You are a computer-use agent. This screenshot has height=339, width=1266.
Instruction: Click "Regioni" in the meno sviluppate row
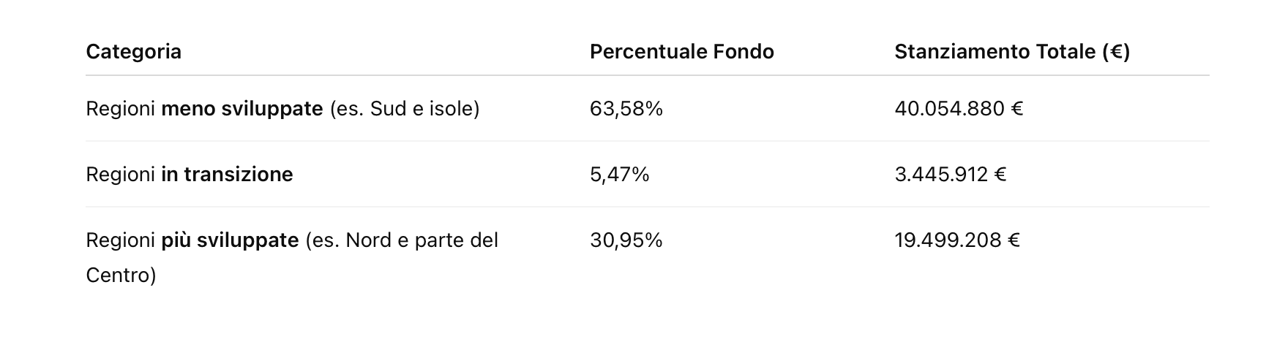click(x=120, y=109)
